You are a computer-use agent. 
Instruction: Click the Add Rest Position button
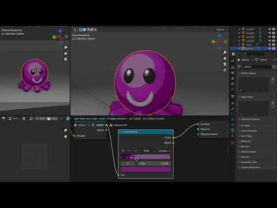250,119
